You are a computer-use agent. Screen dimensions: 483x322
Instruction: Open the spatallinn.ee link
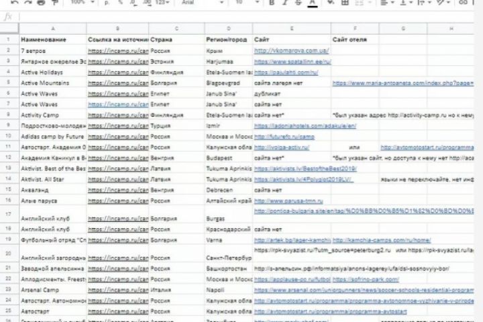pos(292,62)
